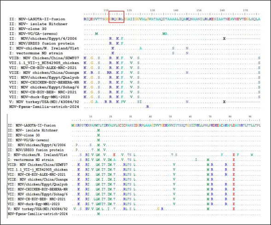Select NDV-Fgene-Ismilia-ostrich-2024 label in bottom panel

click(38, 214)
